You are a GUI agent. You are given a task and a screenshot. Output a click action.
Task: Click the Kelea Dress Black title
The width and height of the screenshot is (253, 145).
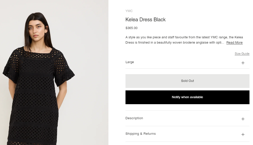click(146, 20)
